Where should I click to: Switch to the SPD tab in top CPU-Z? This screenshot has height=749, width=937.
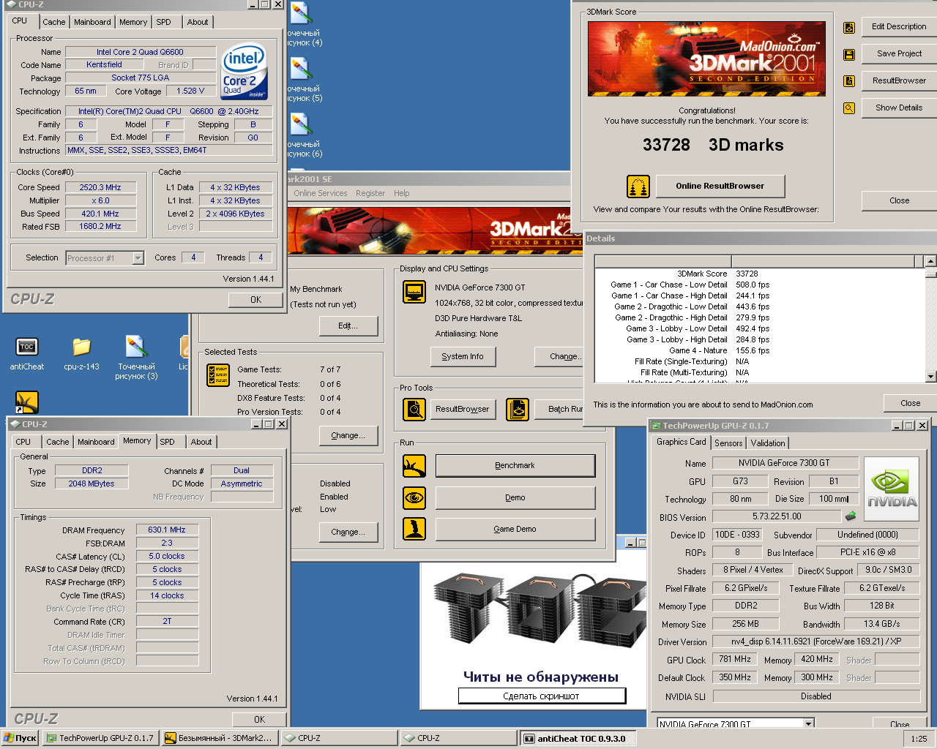pos(164,22)
